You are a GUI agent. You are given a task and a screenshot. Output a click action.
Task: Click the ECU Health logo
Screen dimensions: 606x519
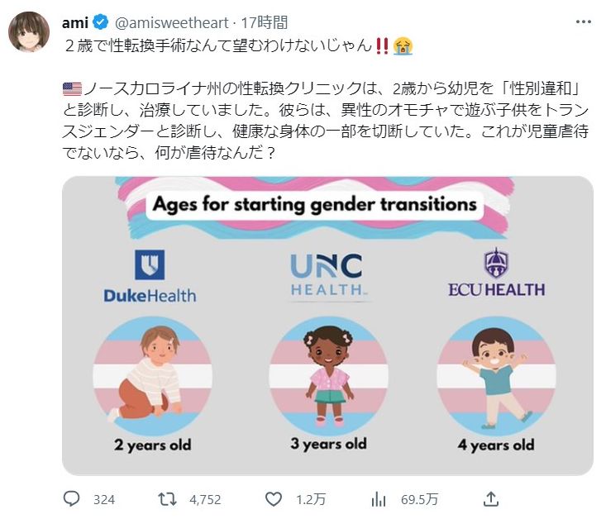(496, 274)
